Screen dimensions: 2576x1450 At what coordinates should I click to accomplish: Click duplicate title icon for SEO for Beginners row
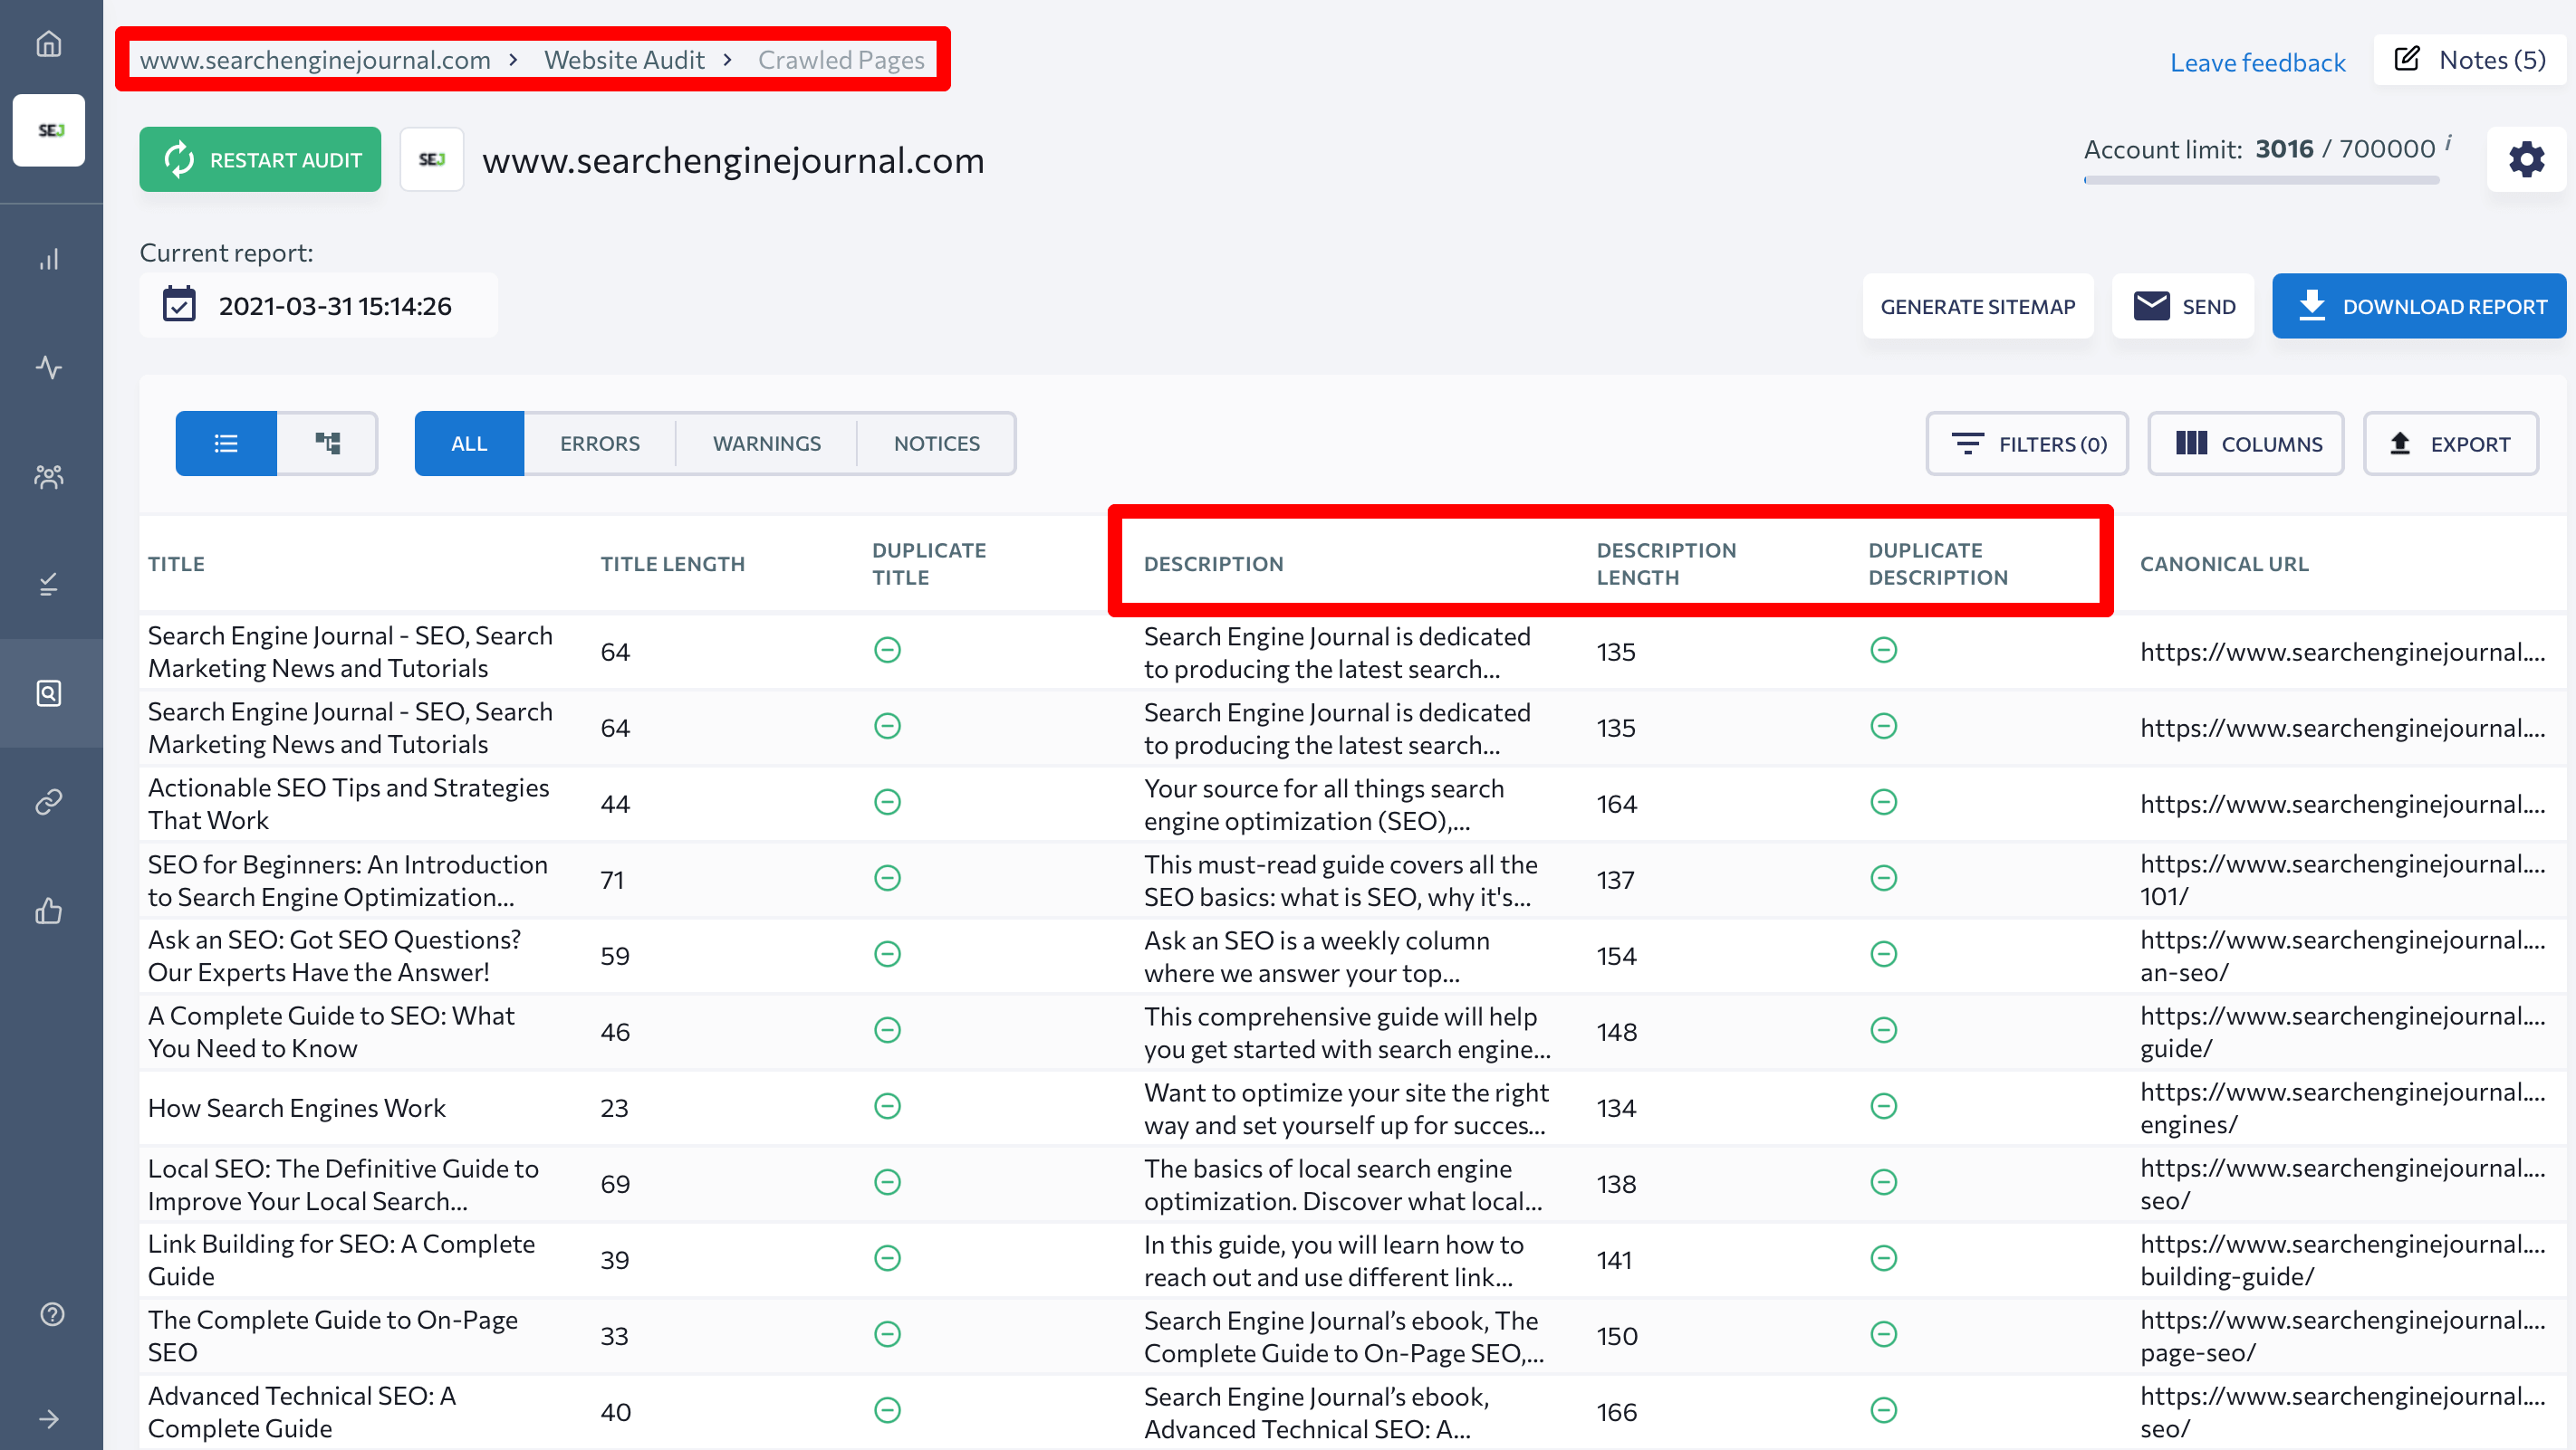887,878
